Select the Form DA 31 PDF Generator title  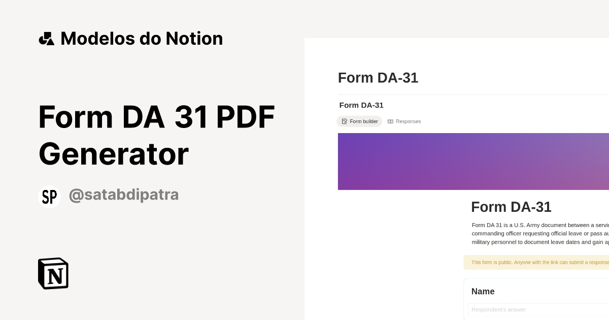[156, 135]
